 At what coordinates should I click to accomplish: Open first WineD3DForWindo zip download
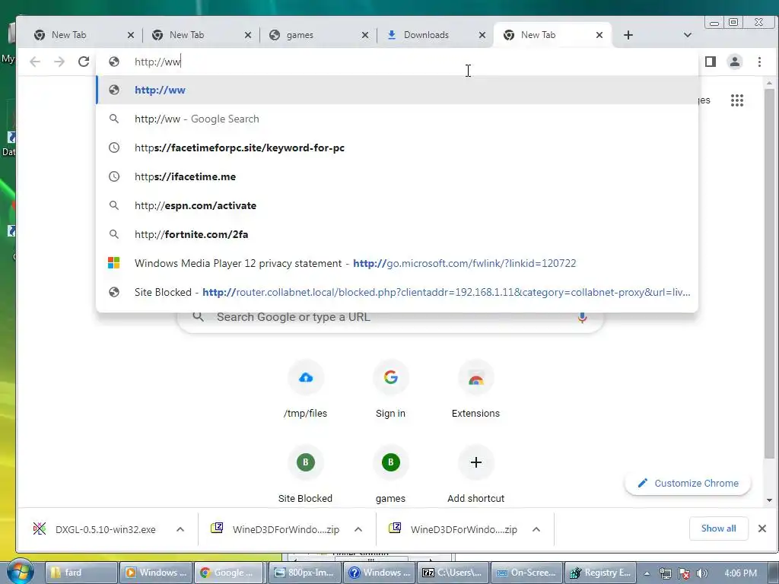pyautogui.click(x=275, y=529)
